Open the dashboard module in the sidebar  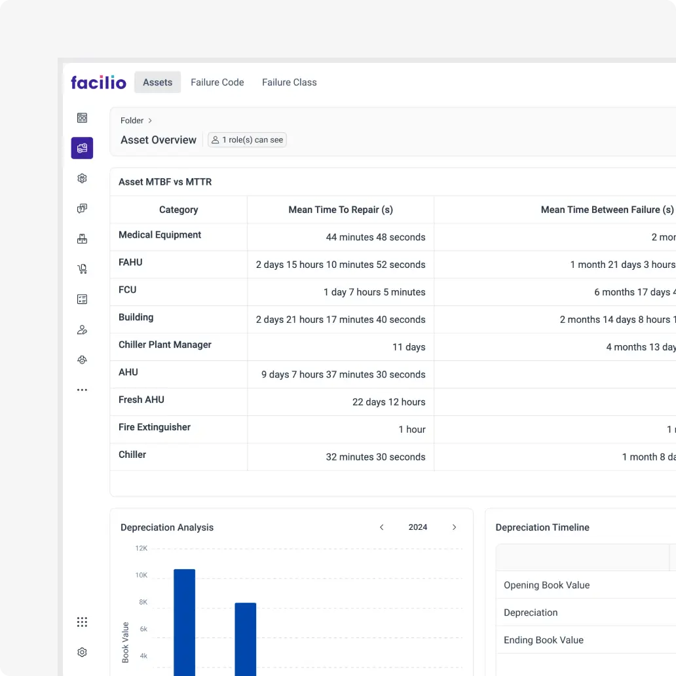pyautogui.click(x=82, y=118)
